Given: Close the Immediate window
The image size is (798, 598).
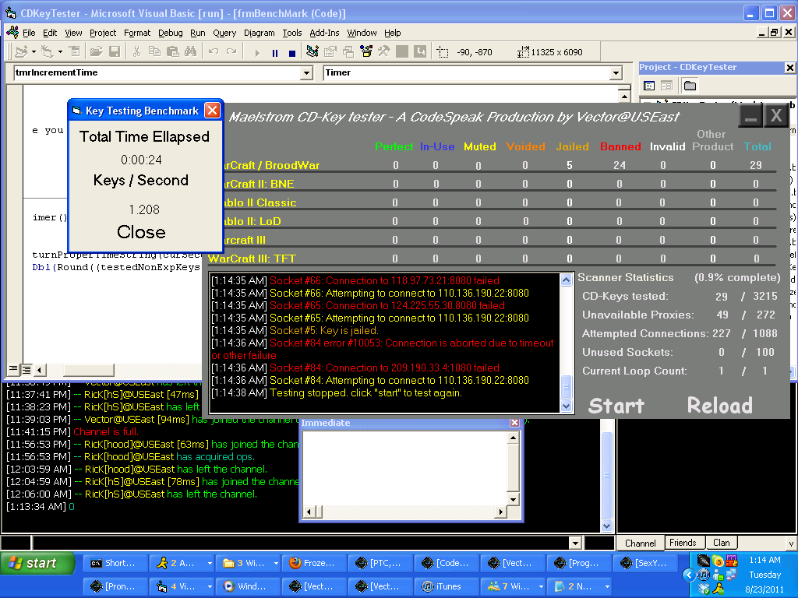Looking at the screenshot, I should click(514, 423).
